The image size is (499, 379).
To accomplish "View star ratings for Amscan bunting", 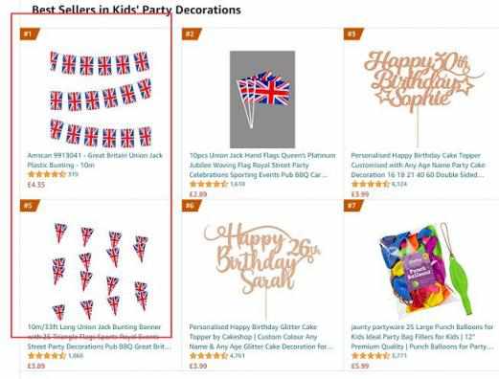I will pos(47,174).
